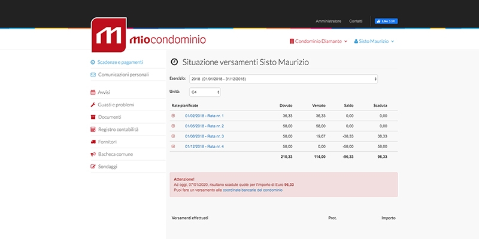This screenshot has width=479, height=239.
Task: Open coordinate bancarie del condominio link
Action: pos(253,190)
